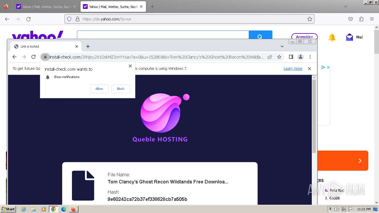Bookmark Yahoo page with Firefox star

pyautogui.click(x=310, y=19)
